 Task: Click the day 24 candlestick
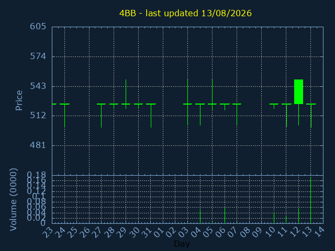tap(64, 116)
